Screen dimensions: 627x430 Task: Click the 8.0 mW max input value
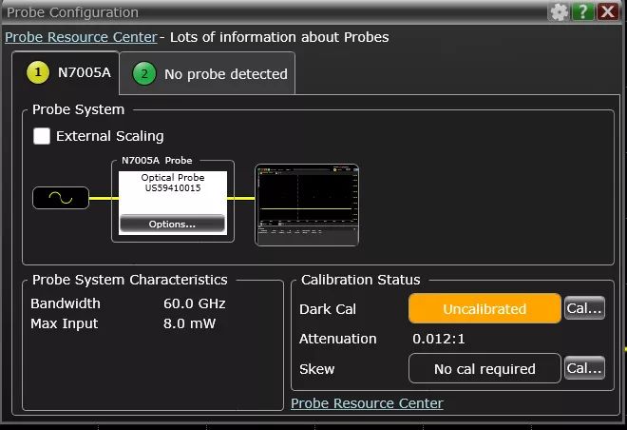(190, 323)
